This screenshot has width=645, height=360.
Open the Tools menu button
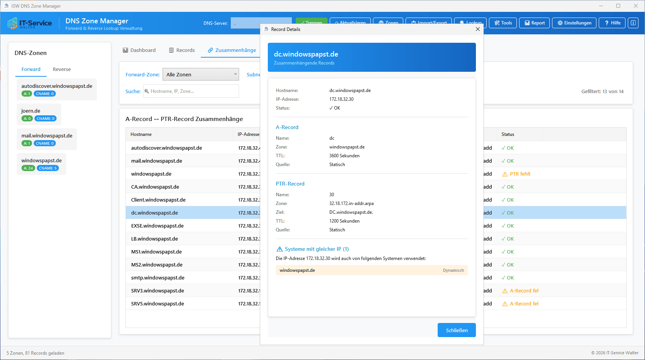(503, 23)
